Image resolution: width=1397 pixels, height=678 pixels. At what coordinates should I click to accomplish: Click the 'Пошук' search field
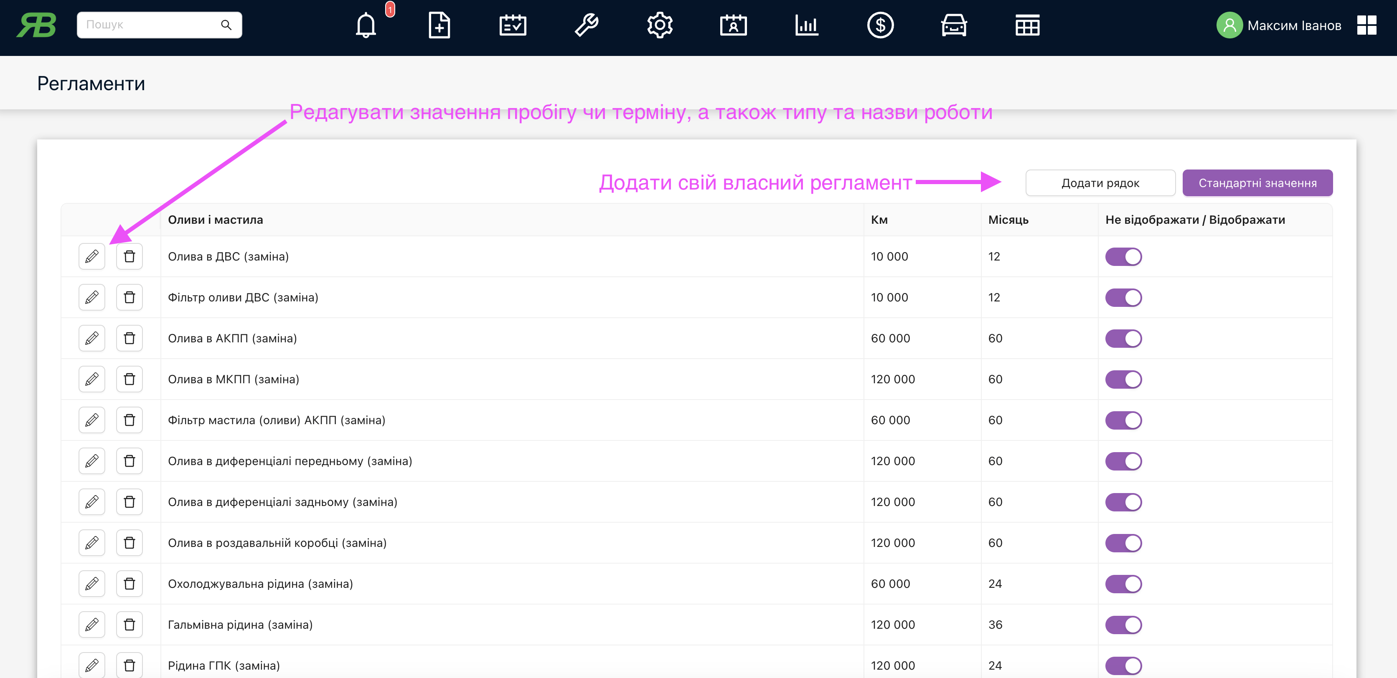click(159, 25)
